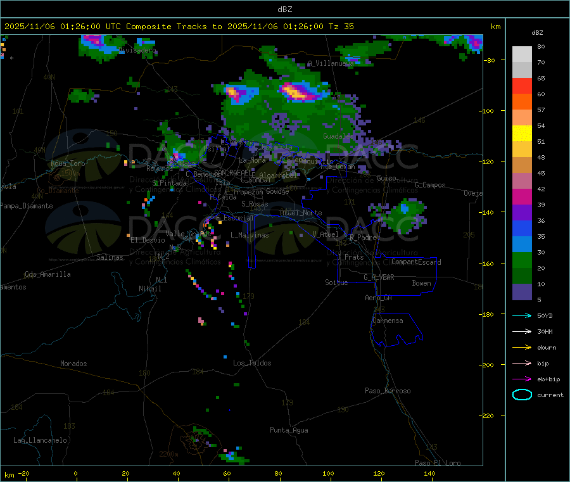Click the 'current' legend label
This screenshot has width=570, height=482.
point(550,395)
